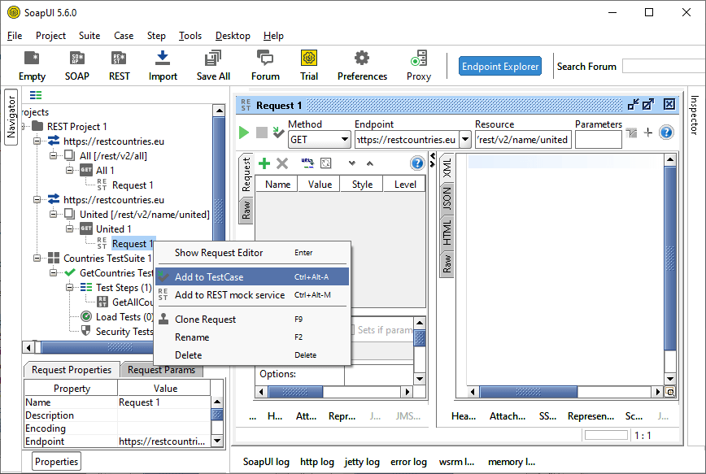Open the Endpoint dropdown arrow
This screenshot has width=706, height=474.
tap(465, 140)
